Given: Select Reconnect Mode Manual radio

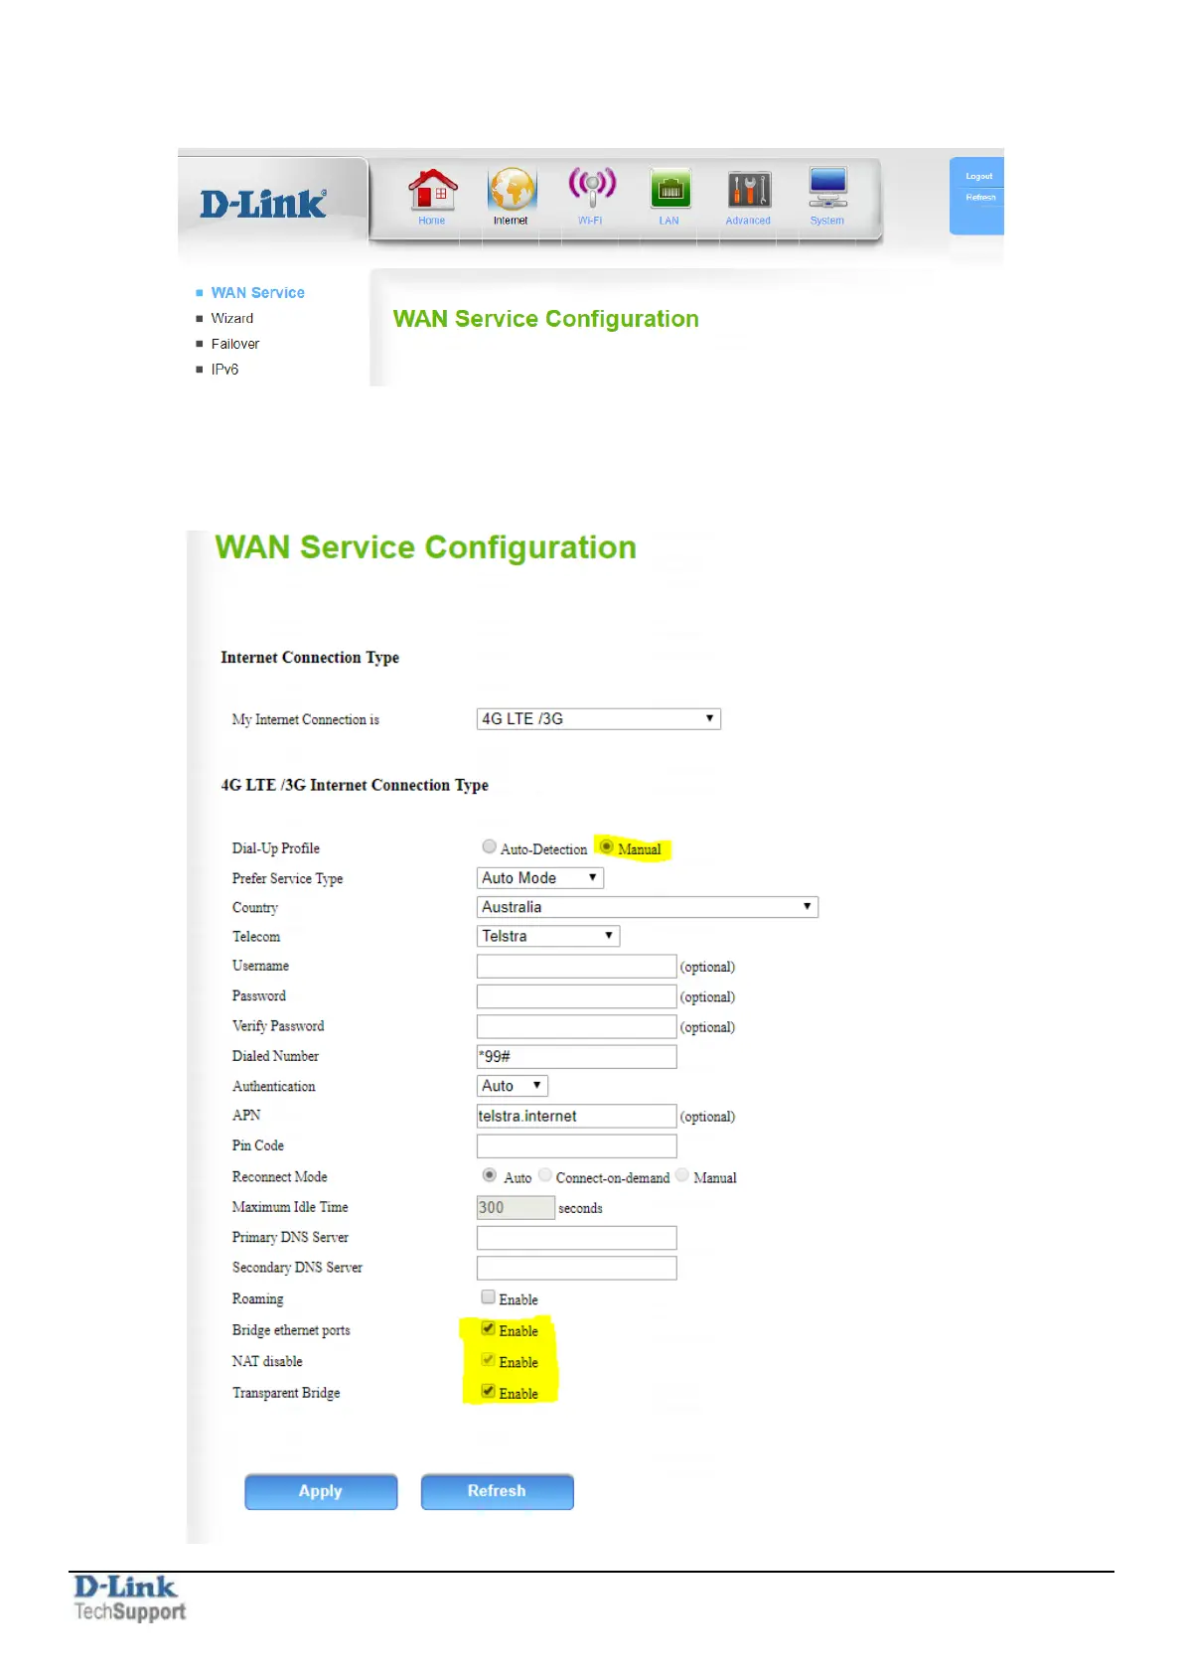Looking at the screenshot, I should [682, 1175].
